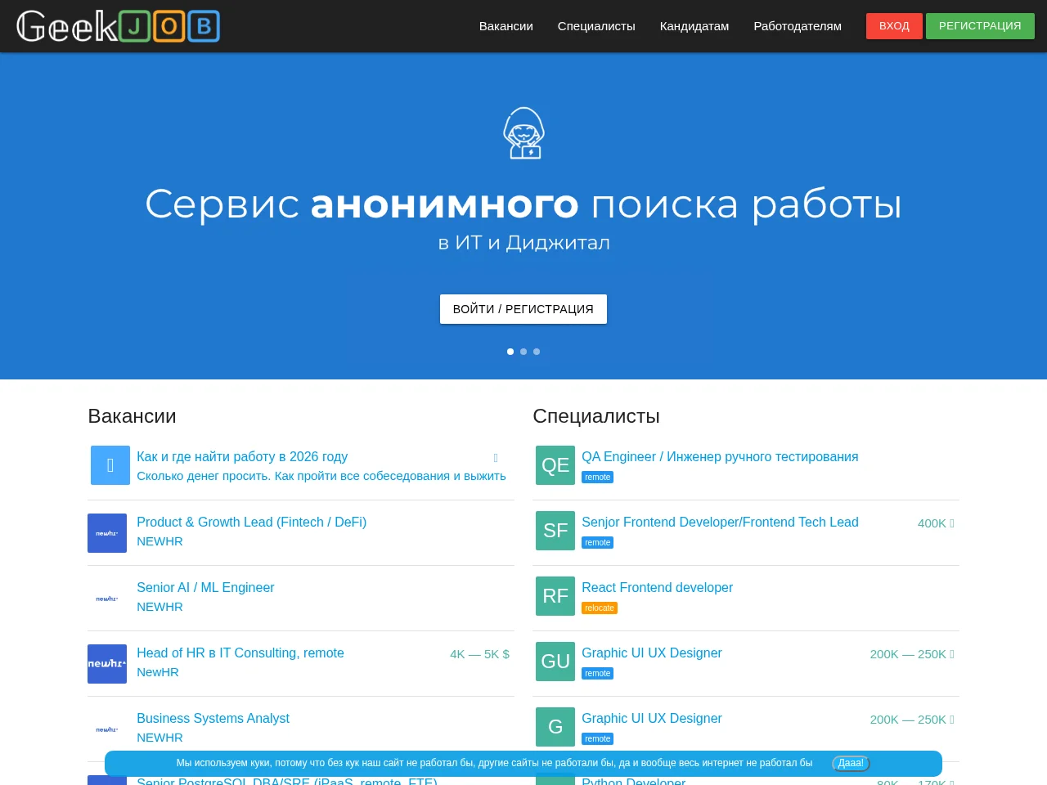Image resolution: width=1047 pixels, height=785 pixels.
Task: Open Graphic UI UX Designer profile with G avatar
Action: [652, 718]
